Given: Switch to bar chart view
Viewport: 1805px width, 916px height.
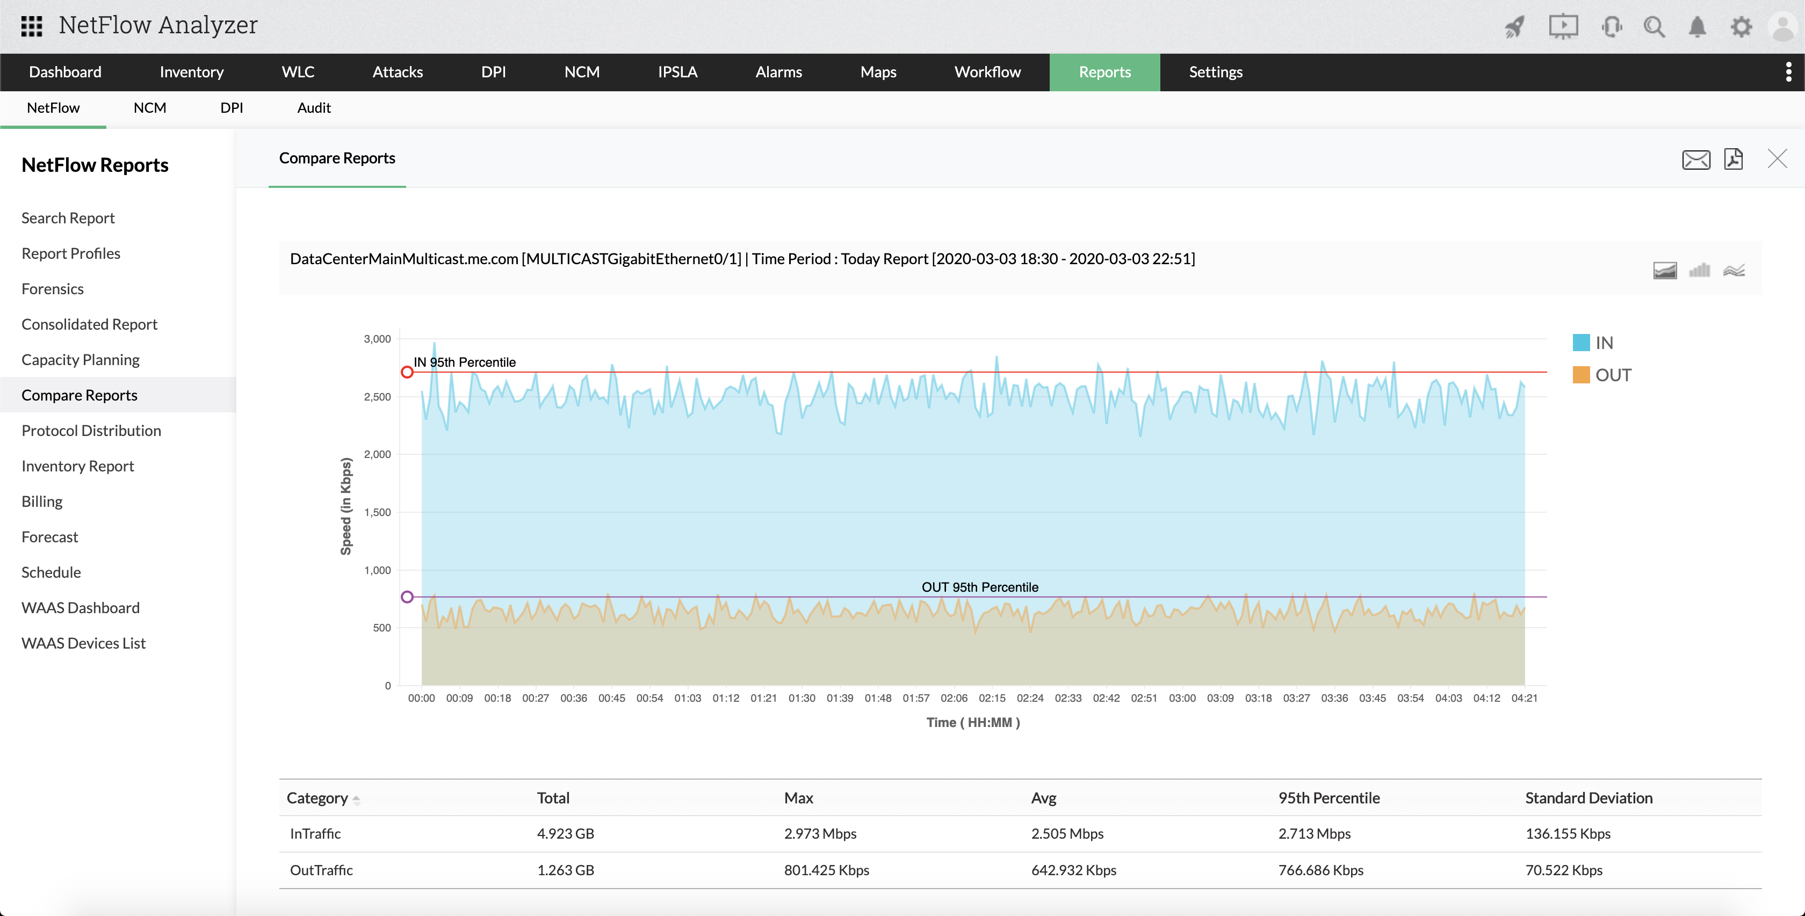Looking at the screenshot, I should click(1699, 270).
